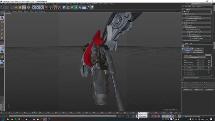Switch to the Dynamics tab

(187, 50)
